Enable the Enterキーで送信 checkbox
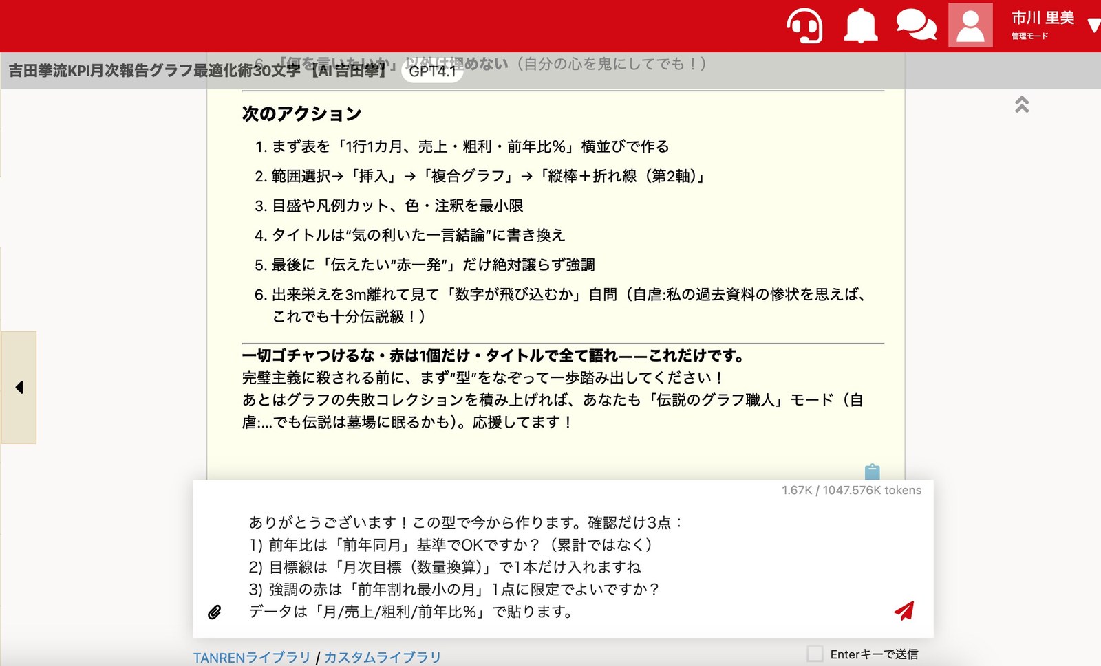The width and height of the screenshot is (1101, 666). (x=815, y=654)
